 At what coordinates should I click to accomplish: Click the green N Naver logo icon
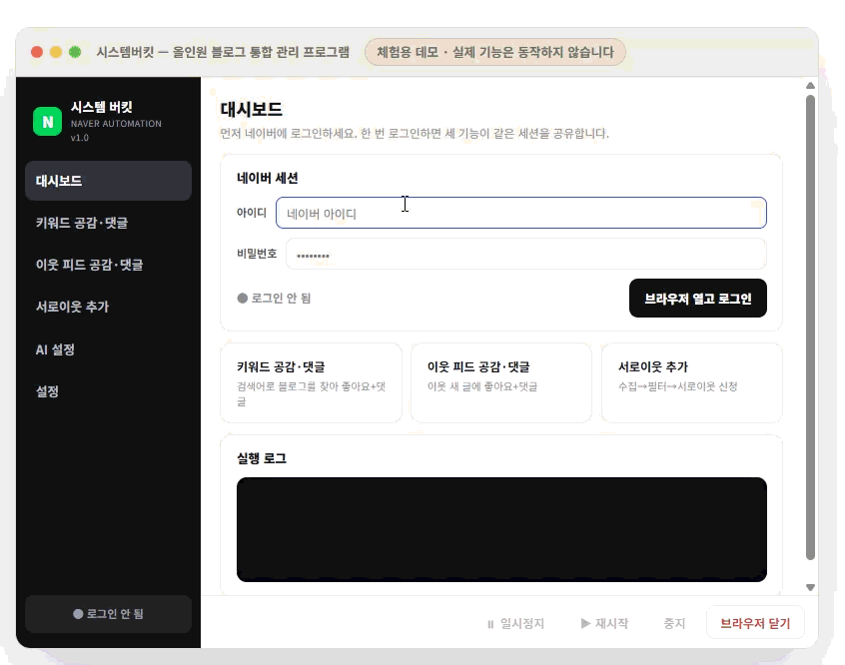tap(47, 121)
